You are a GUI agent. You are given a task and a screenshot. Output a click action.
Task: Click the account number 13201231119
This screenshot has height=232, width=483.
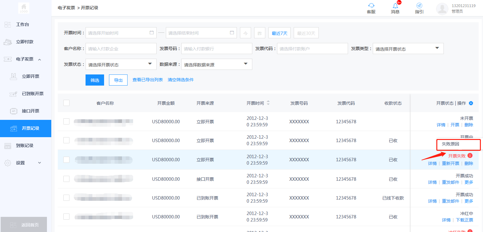click(x=464, y=6)
